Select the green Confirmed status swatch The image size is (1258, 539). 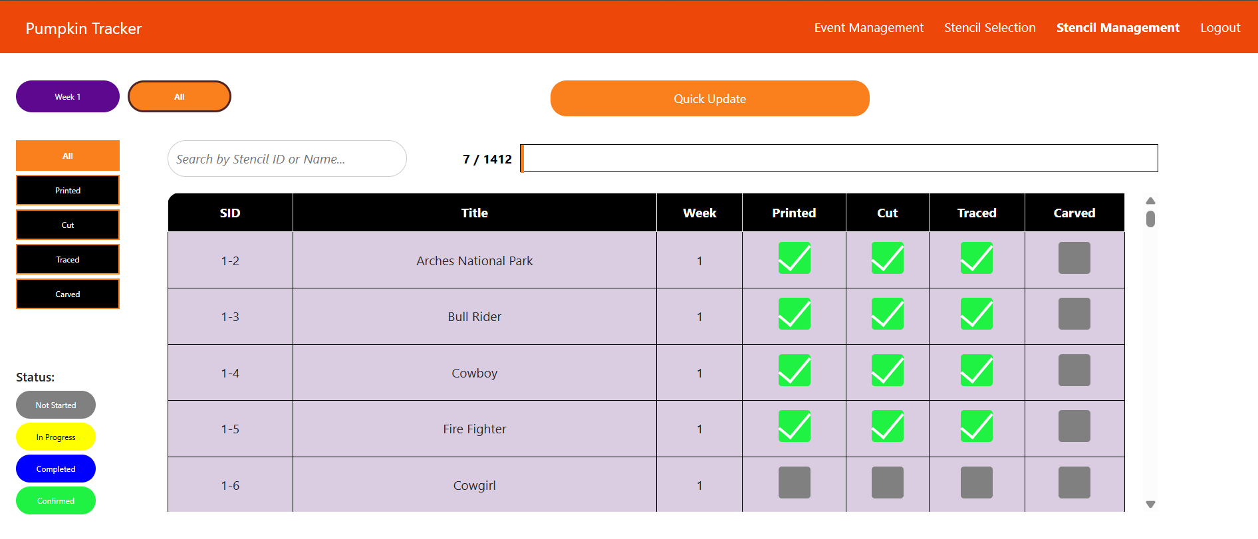click(56, 500)
